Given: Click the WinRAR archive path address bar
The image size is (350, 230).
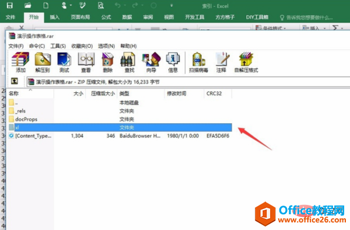Looking at the screenshot, I should (x=188, y=82).
